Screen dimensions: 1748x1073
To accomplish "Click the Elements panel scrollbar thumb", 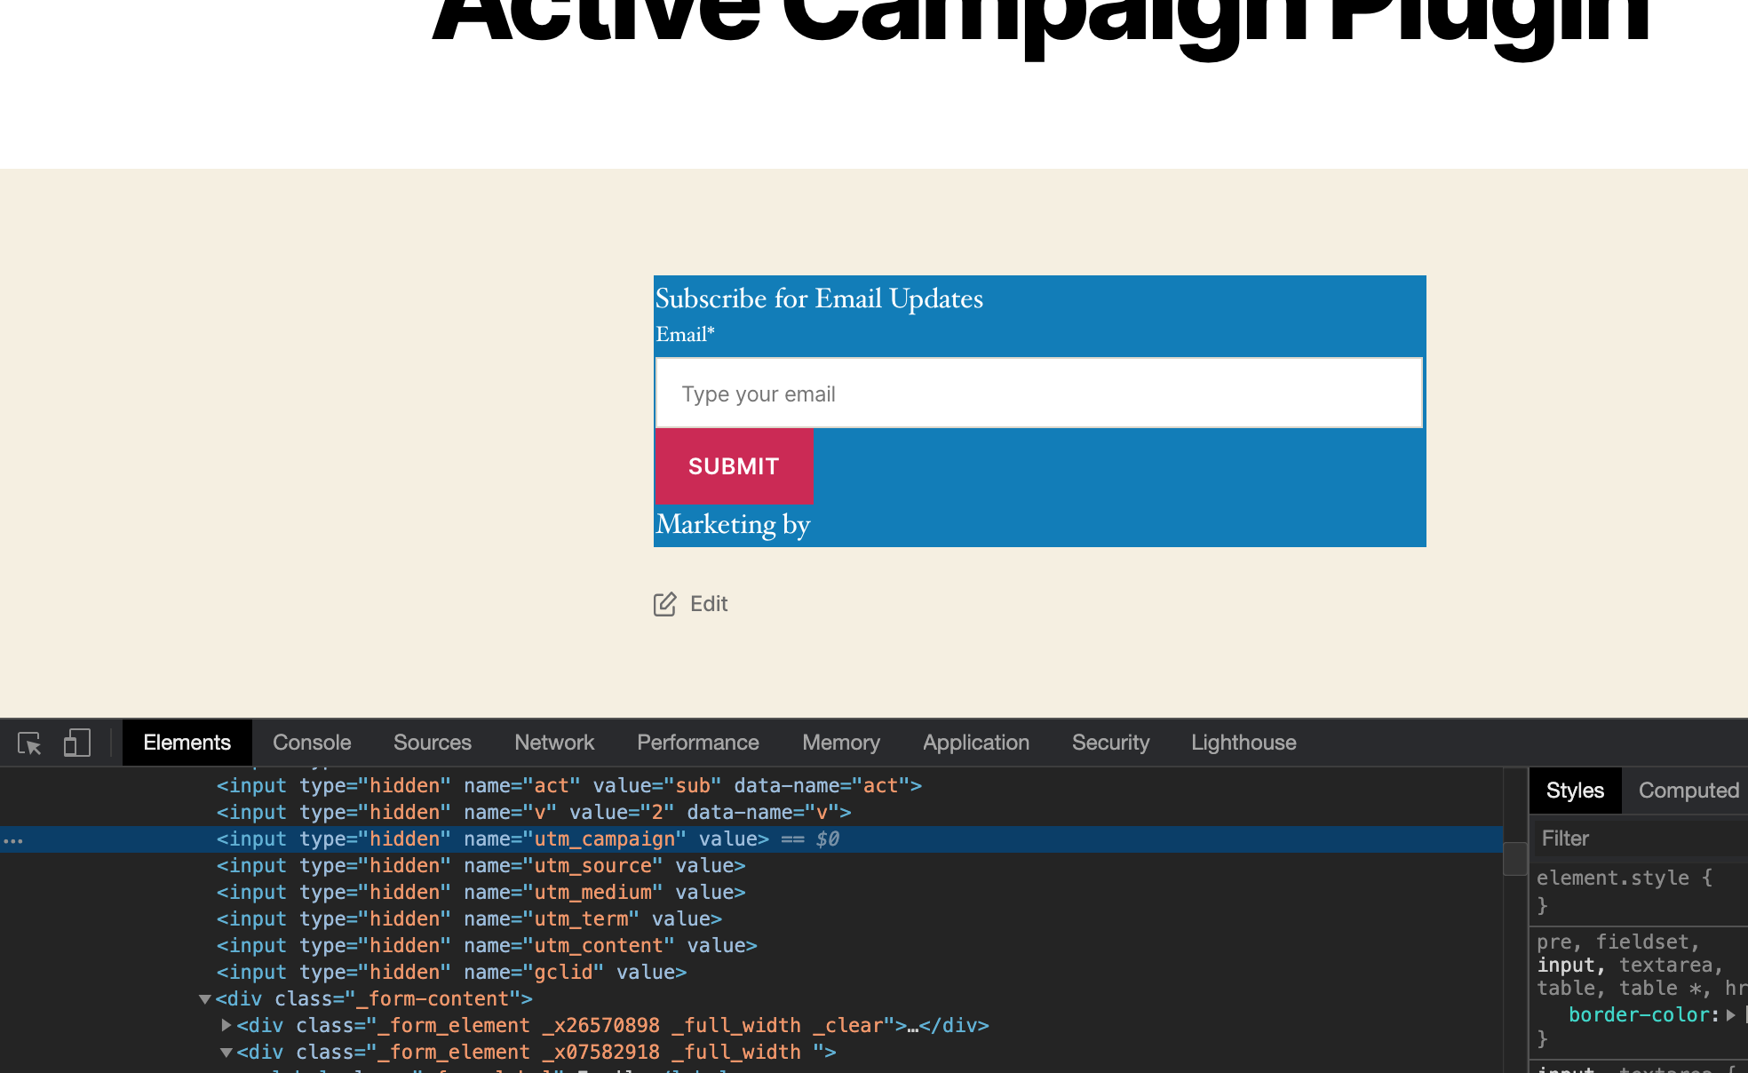I will coord(1514,858).
